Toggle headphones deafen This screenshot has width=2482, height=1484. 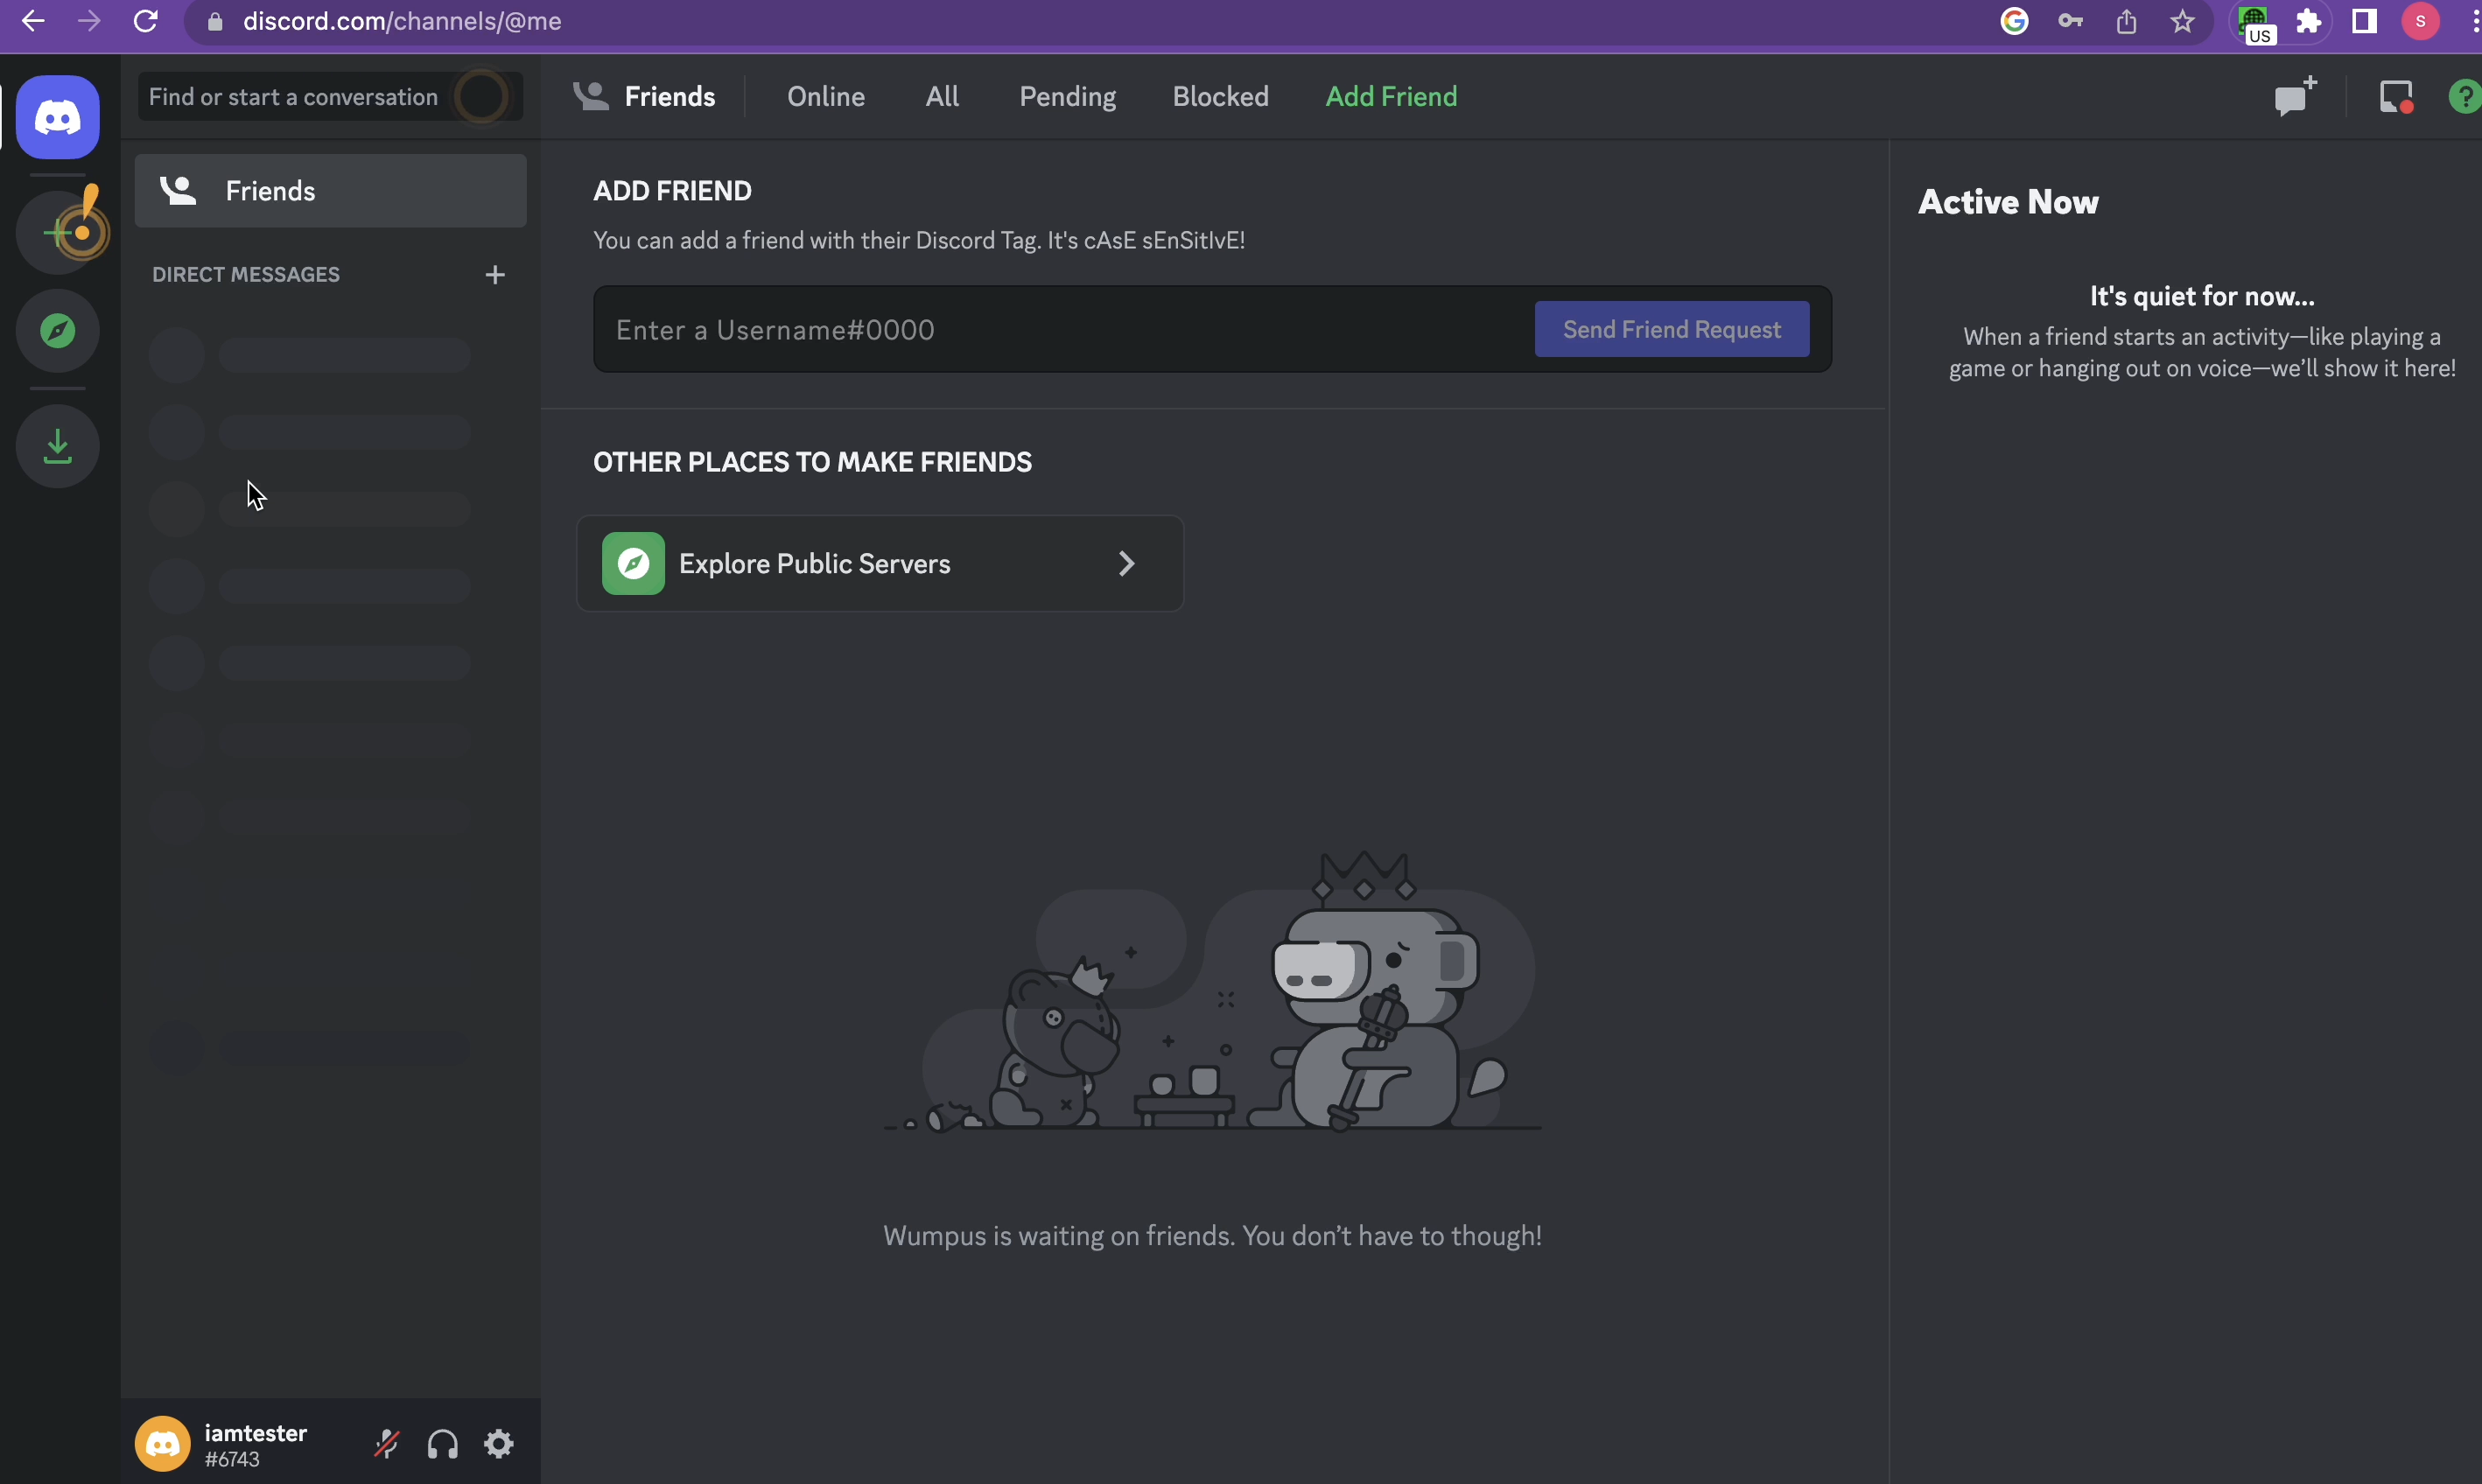[x=443, y=1443]
